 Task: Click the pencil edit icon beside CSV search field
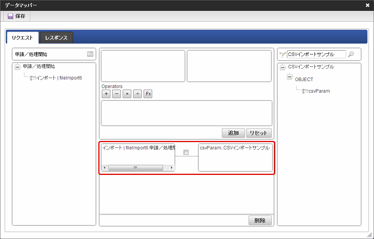point(283,54)
